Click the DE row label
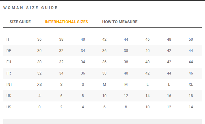Image resolution: width=205 pixels, height=124 pixels. point(9,51)
